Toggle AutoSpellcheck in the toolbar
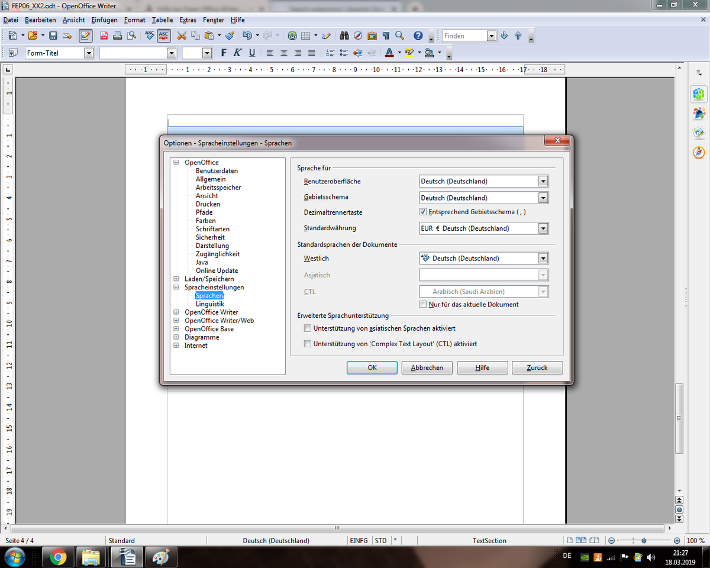The image size is (710, 568). tap(164, 35)
